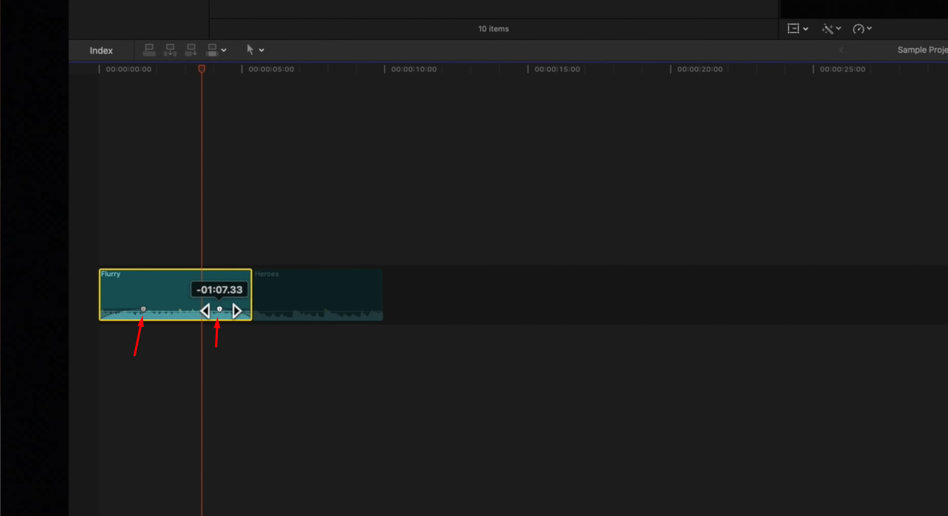Open the Retime dropdown menu
948x516 pixels.
[869, 29]
